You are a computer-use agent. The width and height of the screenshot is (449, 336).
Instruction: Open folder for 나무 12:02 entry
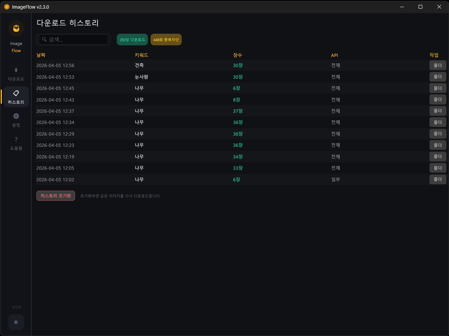(x=438, y=179)
